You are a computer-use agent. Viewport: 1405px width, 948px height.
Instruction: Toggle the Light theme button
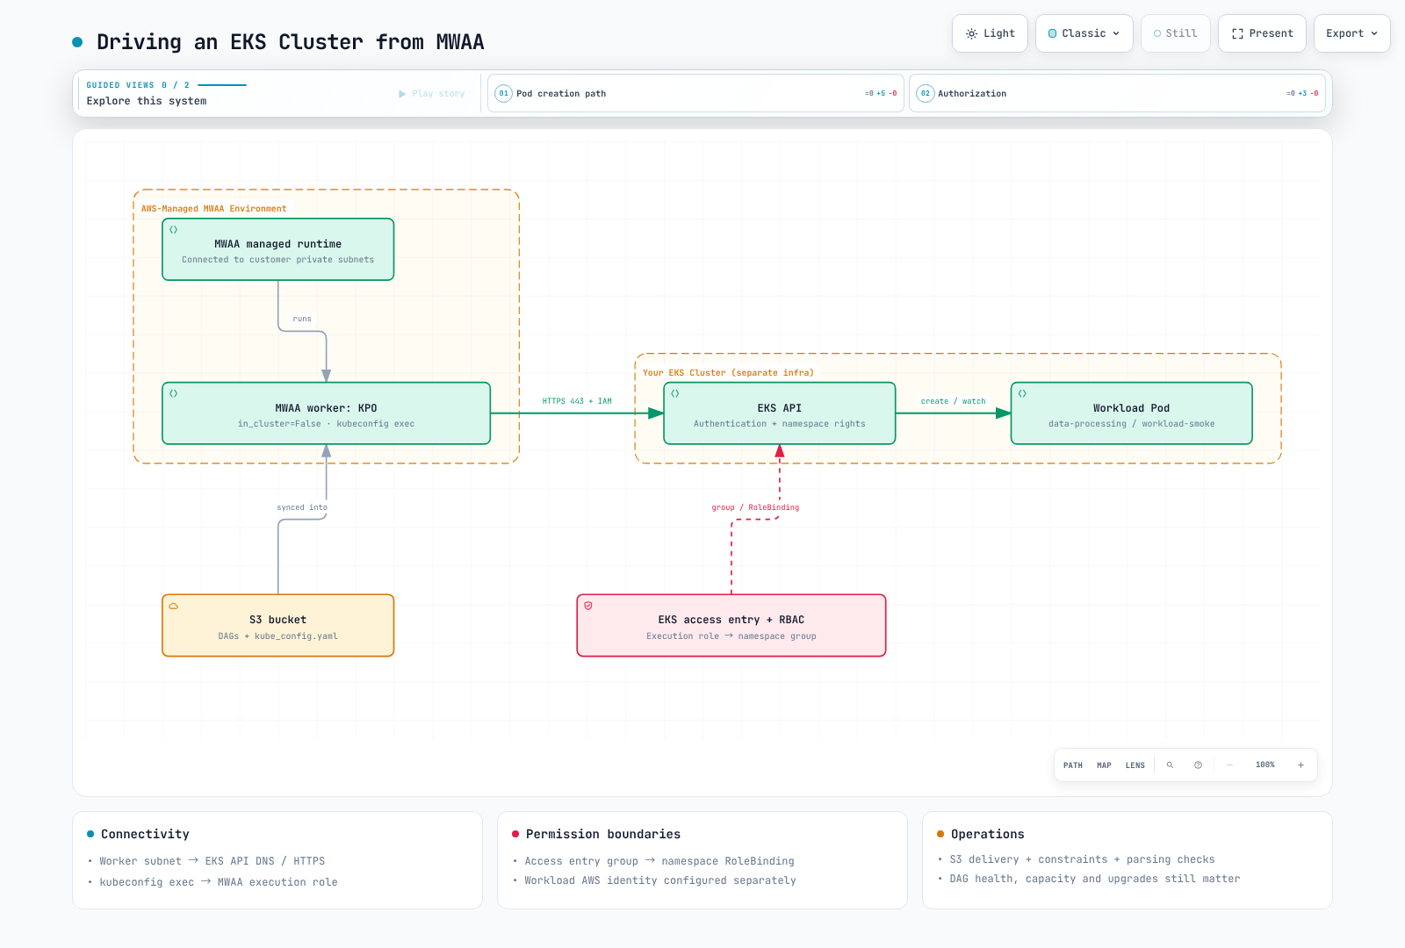coord(990,33)
